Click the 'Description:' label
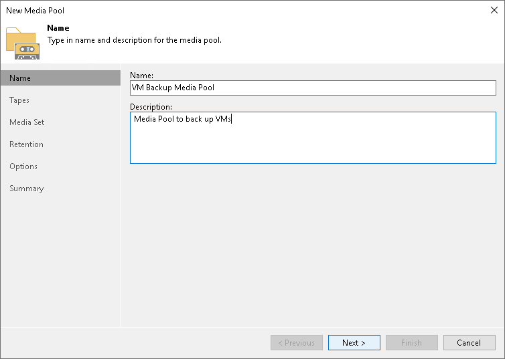The image size is (505, 359). pos(151,107)
